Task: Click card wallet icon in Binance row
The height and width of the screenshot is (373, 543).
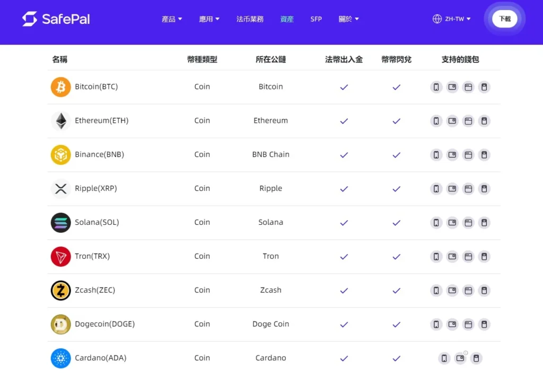Action: click(x=452, y=154)
